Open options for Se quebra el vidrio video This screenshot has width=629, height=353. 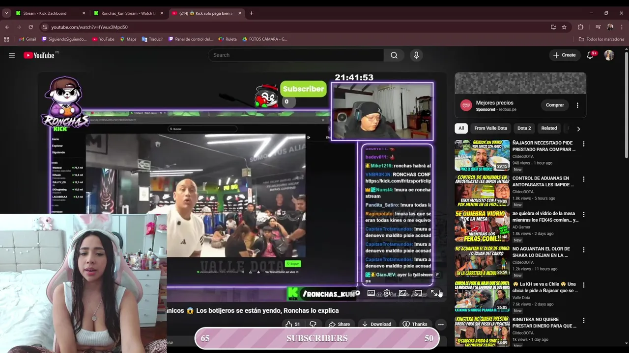(x=583, y=214)
